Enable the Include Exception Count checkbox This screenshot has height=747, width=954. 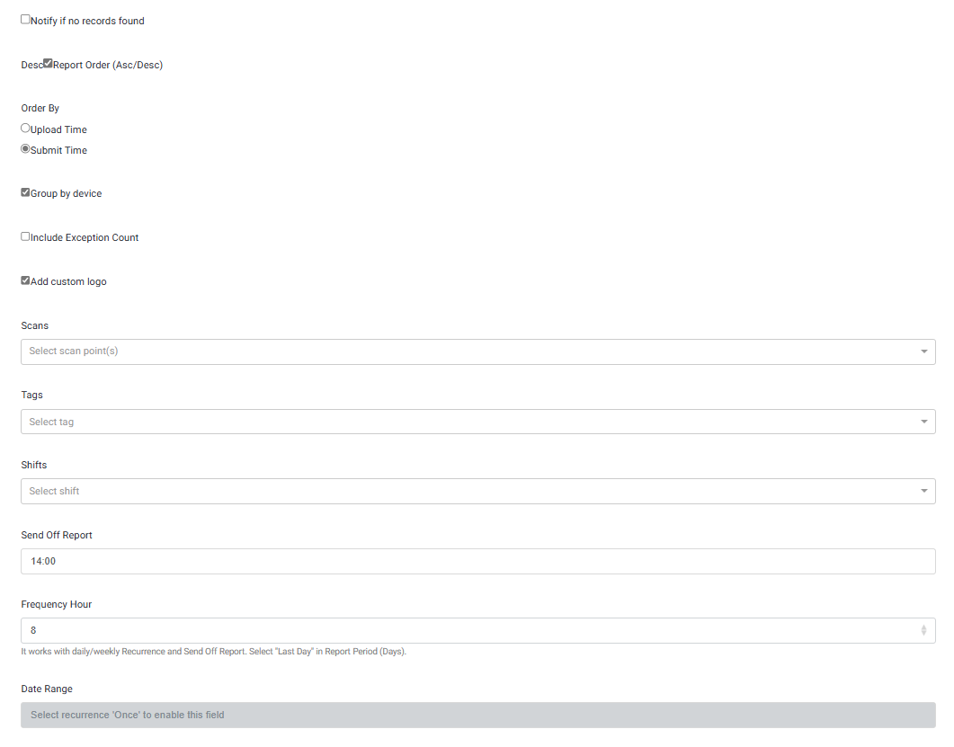point(25,236)
